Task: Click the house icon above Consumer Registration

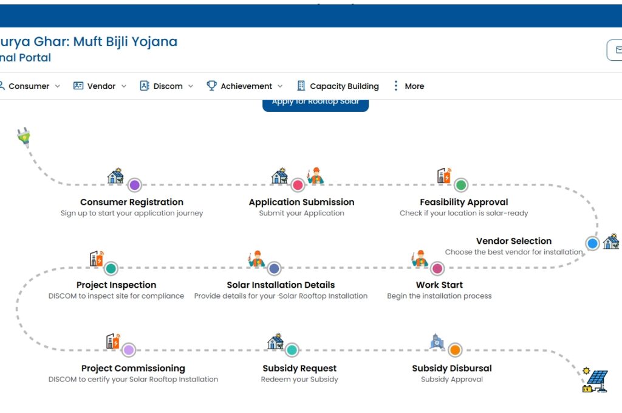Action: click(115, 176)
